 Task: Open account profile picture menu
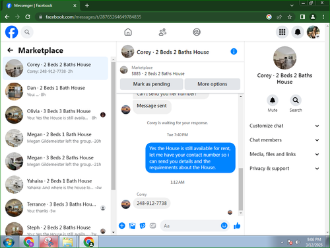(313, 32)
